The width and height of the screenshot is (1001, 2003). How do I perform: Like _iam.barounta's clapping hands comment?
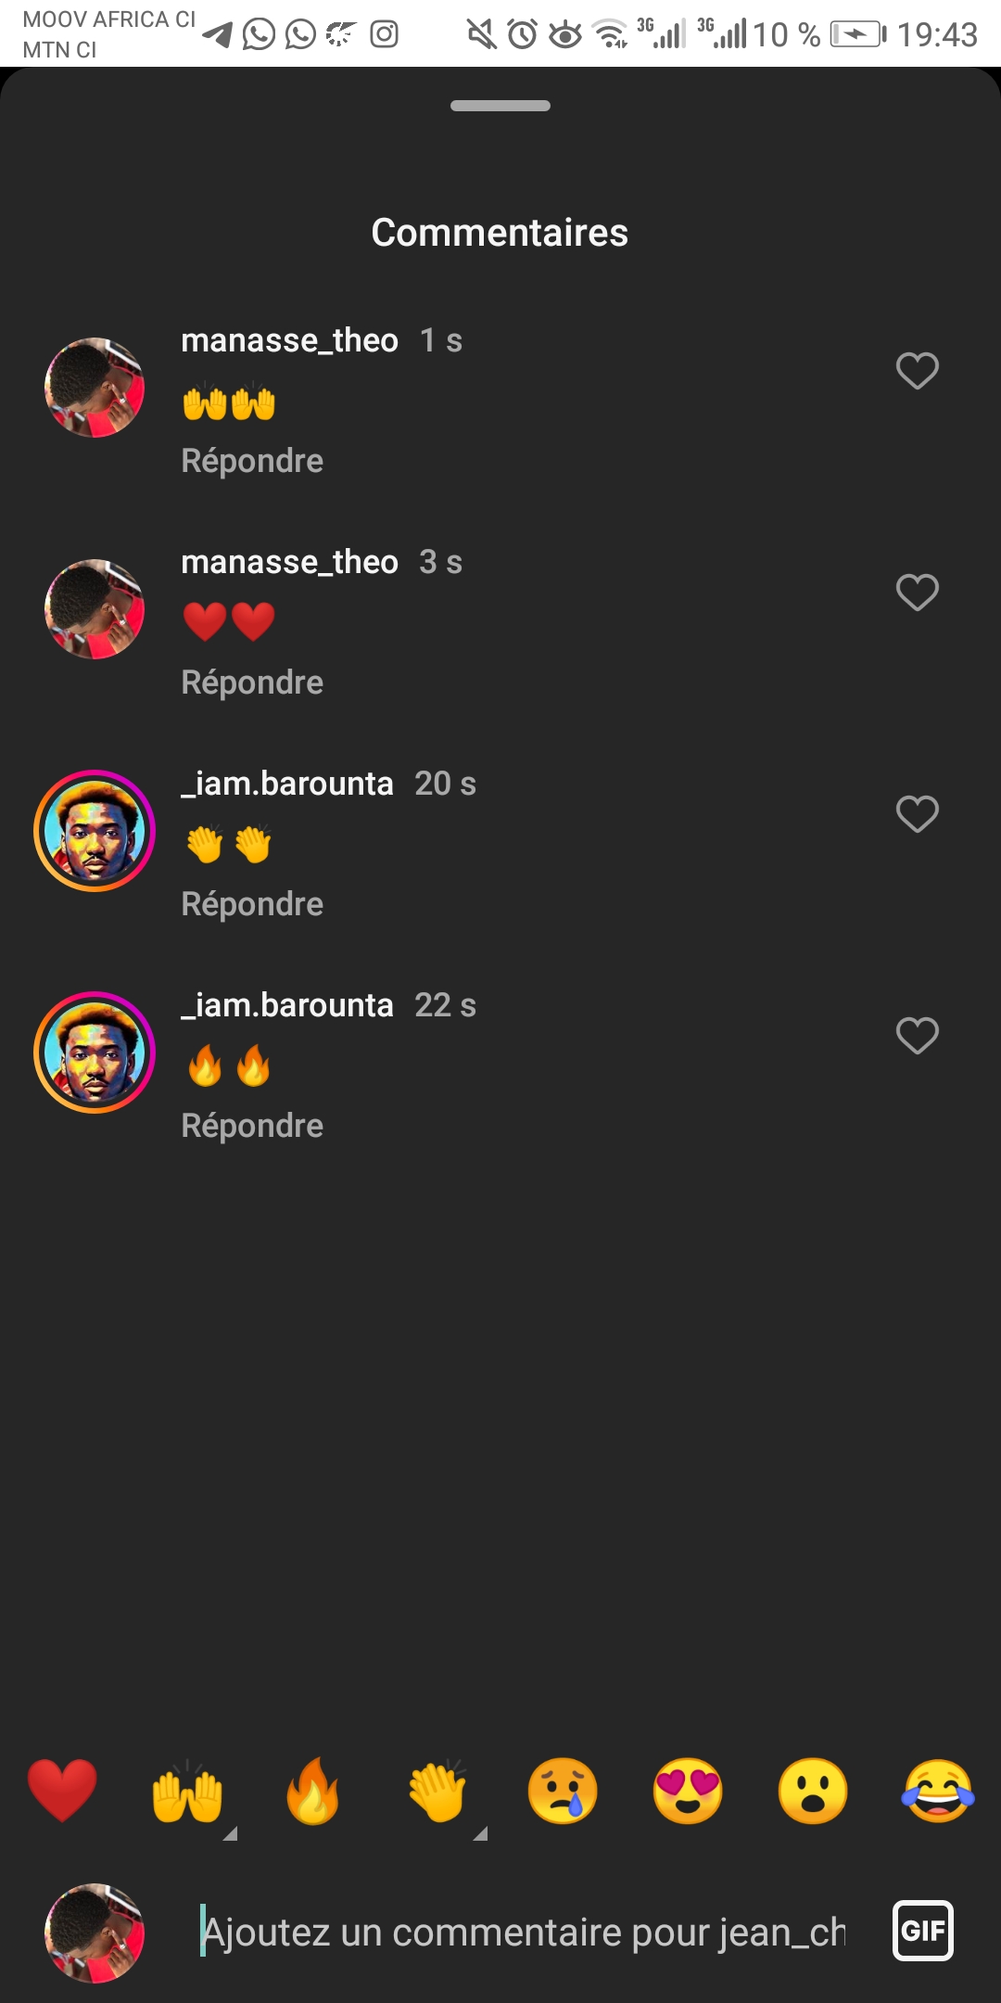click(x=918, y=814)
